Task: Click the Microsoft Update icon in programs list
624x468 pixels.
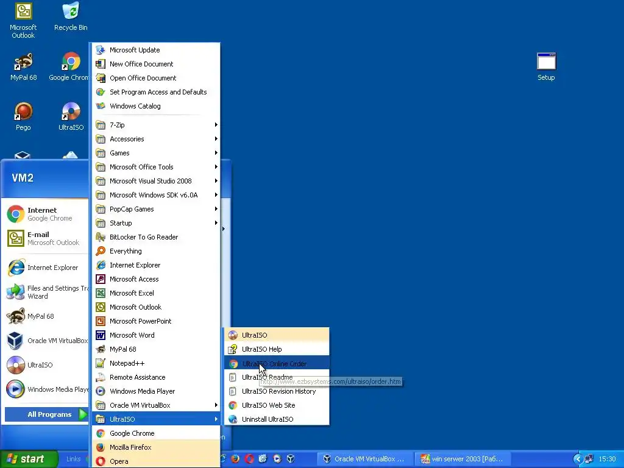Action: [101, 50]
